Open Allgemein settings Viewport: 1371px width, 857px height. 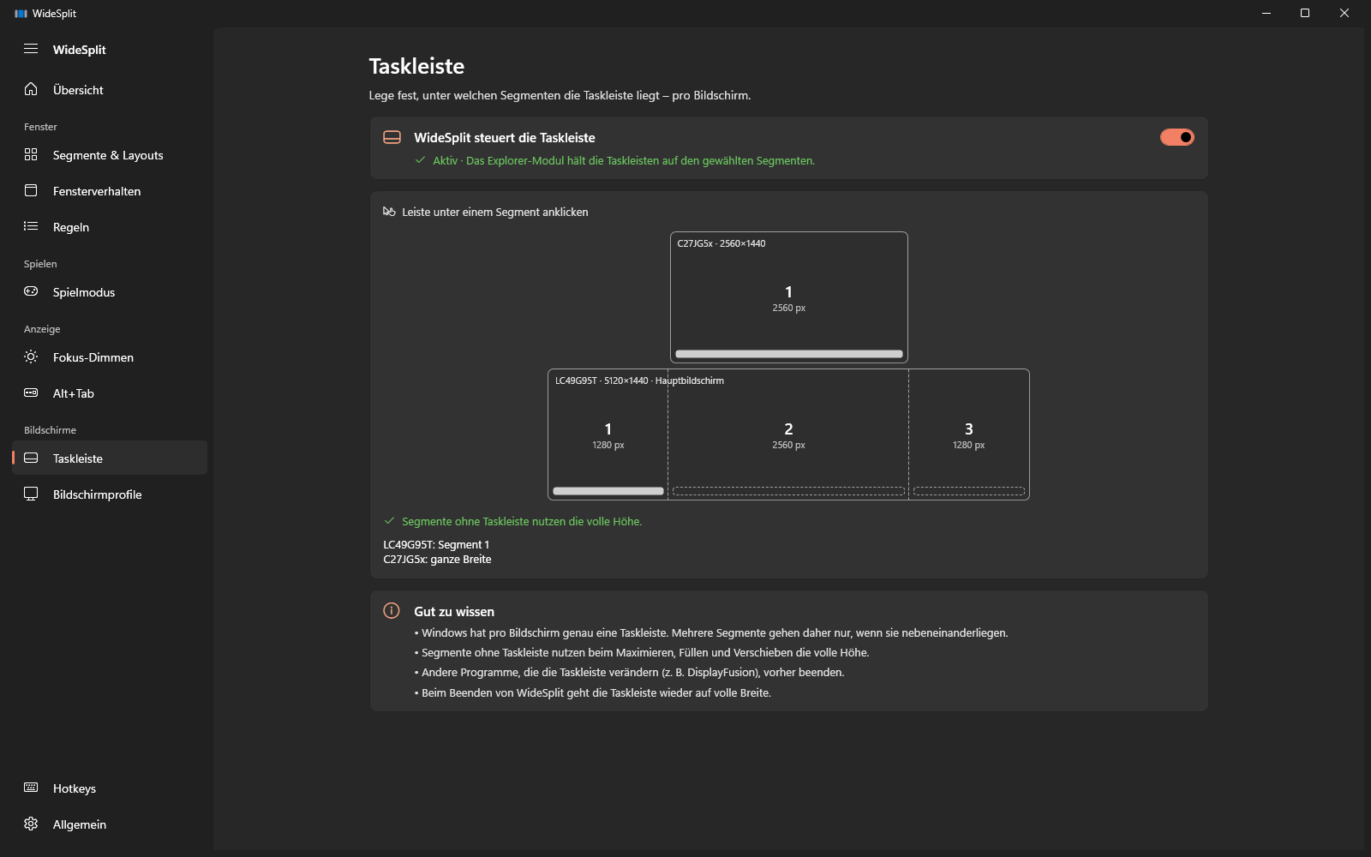[110, 824]
